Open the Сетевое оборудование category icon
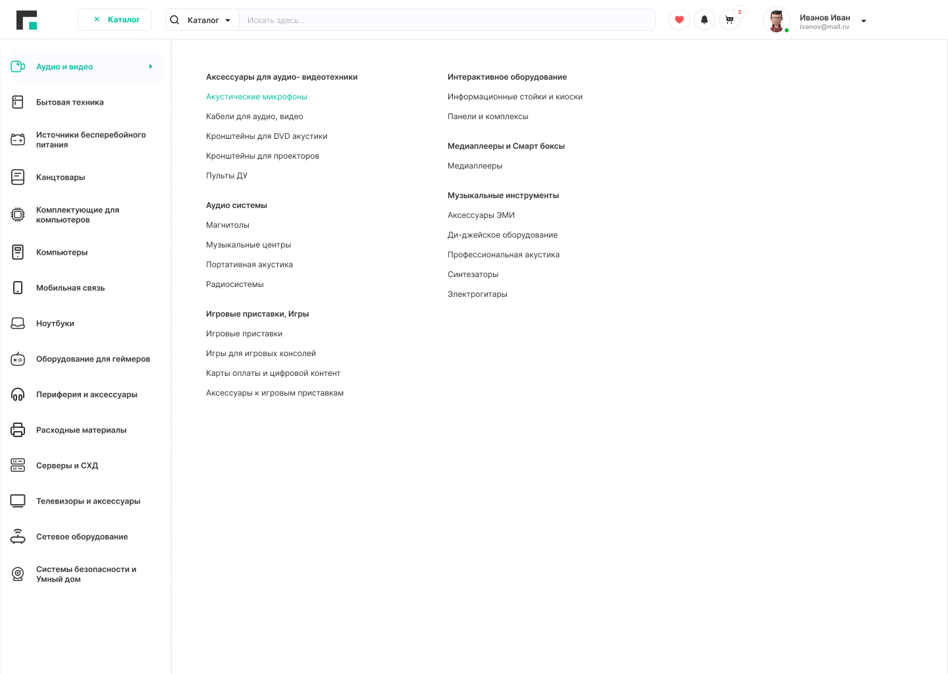The image size is (948, 674). pyautogui.click(x=17, y=536)
